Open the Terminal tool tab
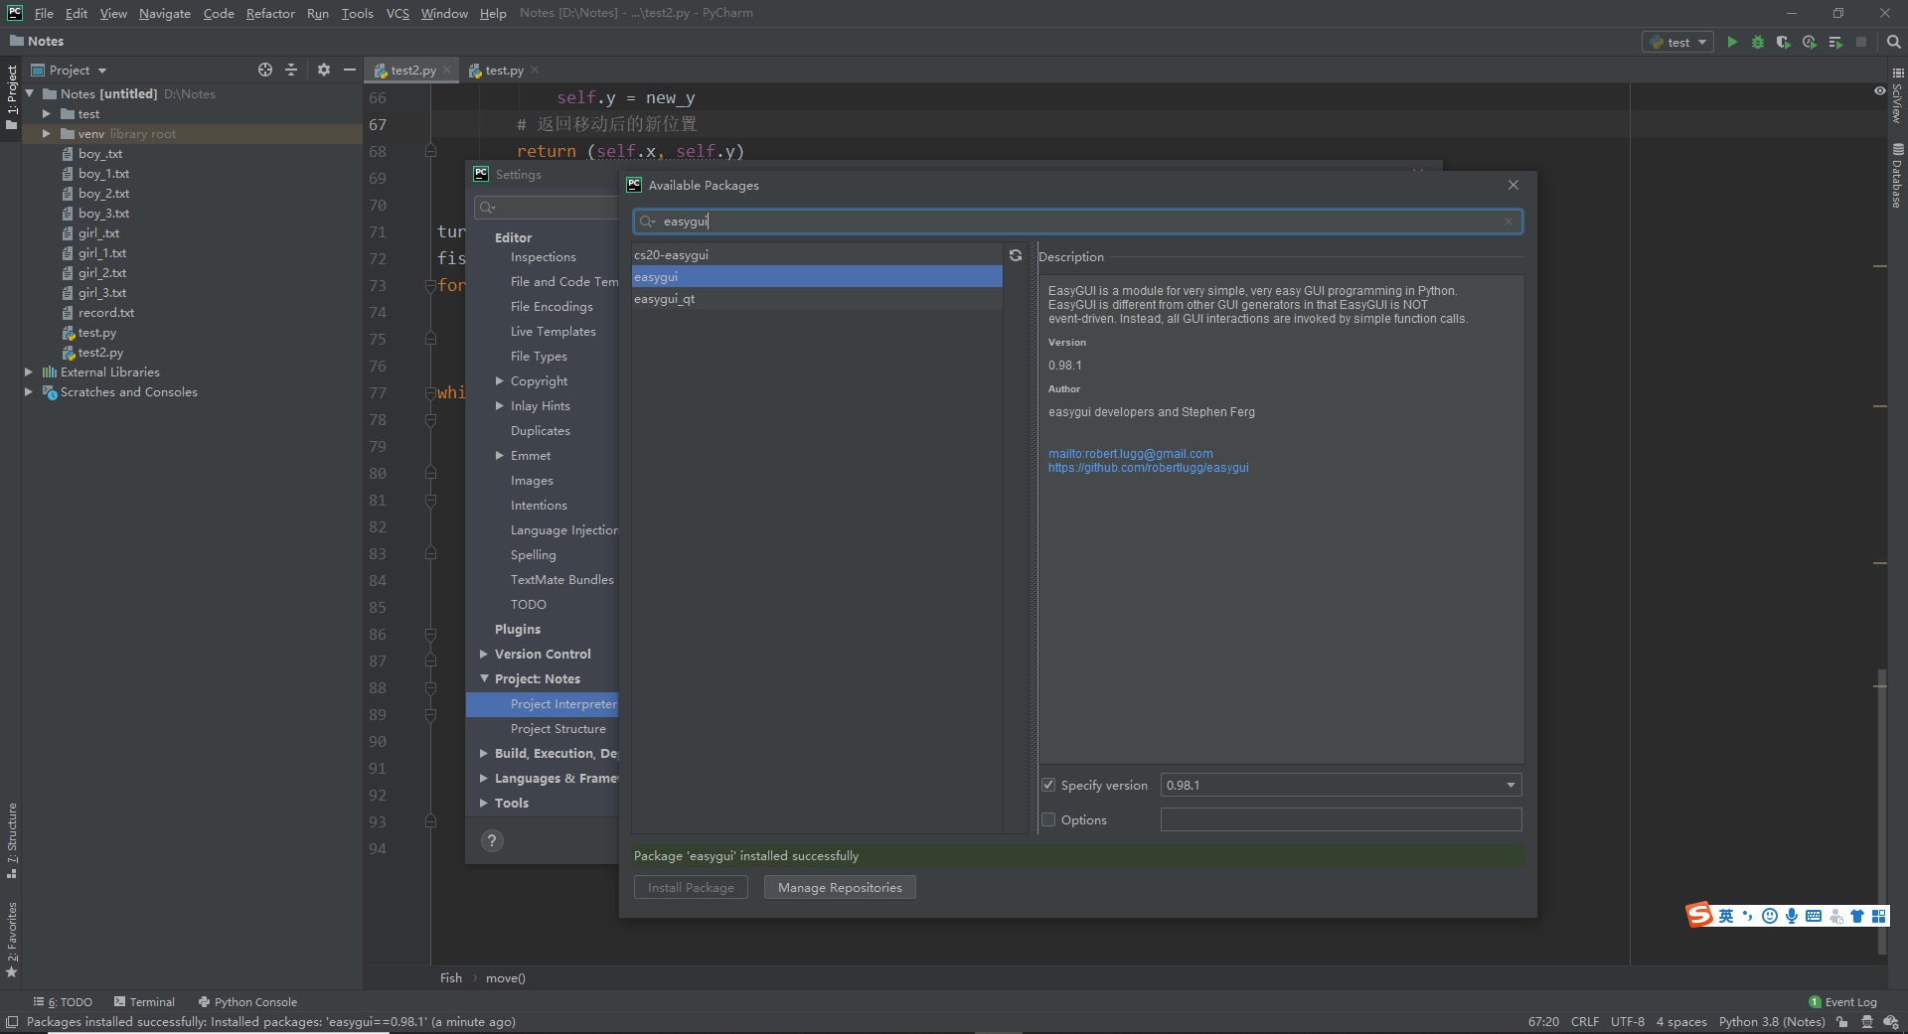Screen dimensions: 1908x1034 (x=144, y=1002)
